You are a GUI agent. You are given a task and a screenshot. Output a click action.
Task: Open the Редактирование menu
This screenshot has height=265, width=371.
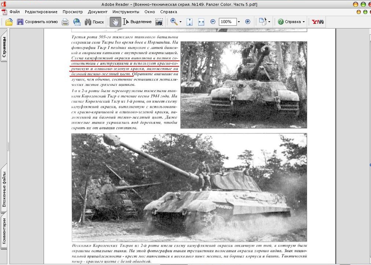pos(41,12)
